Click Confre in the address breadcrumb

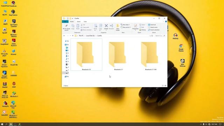coord(99,36)
